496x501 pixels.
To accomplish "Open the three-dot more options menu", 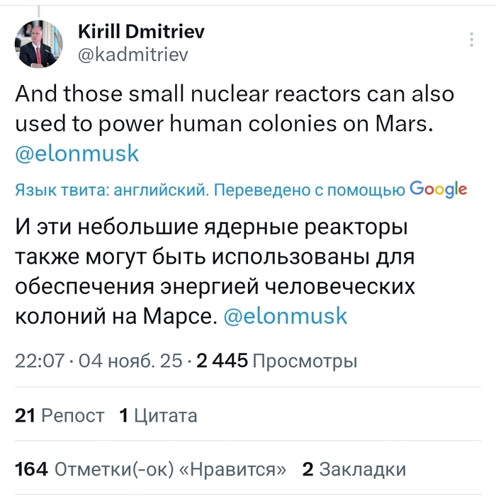I will click(473, 40).
